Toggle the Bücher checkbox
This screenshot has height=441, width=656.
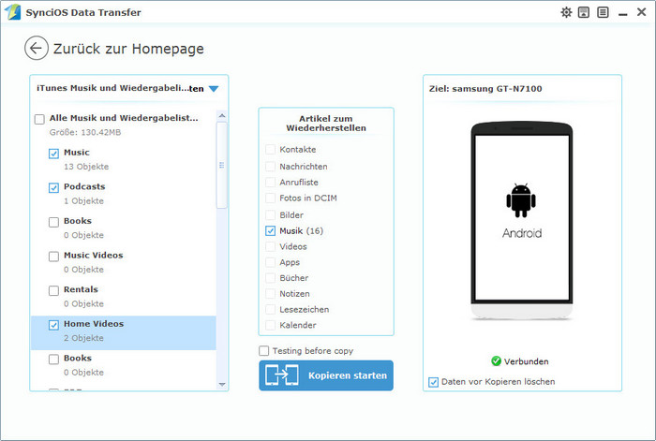[x=270, y=278]
